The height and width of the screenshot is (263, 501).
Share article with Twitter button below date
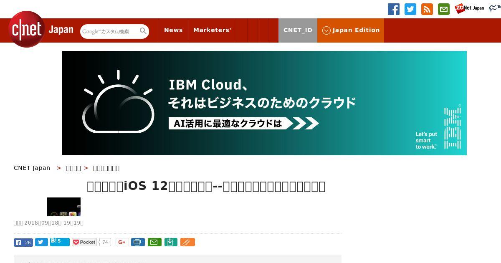(x=41, y=242)
